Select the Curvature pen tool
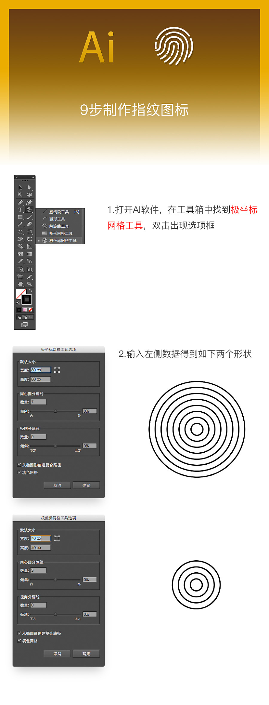269x705 pixels. pos(29,202)
